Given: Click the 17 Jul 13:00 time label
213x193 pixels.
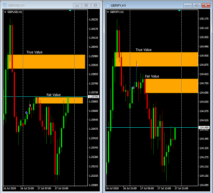Looking at the screenshot, I should (x=164, y=188).
